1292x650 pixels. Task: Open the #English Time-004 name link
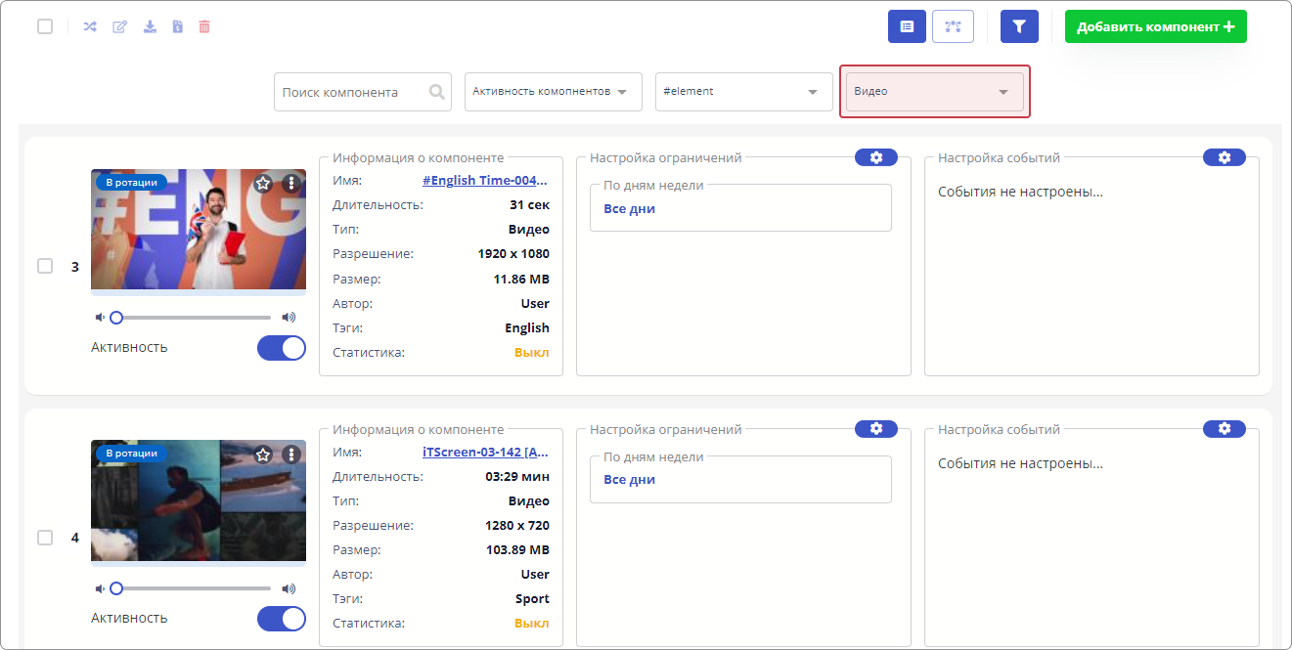[x=485, y=181]
